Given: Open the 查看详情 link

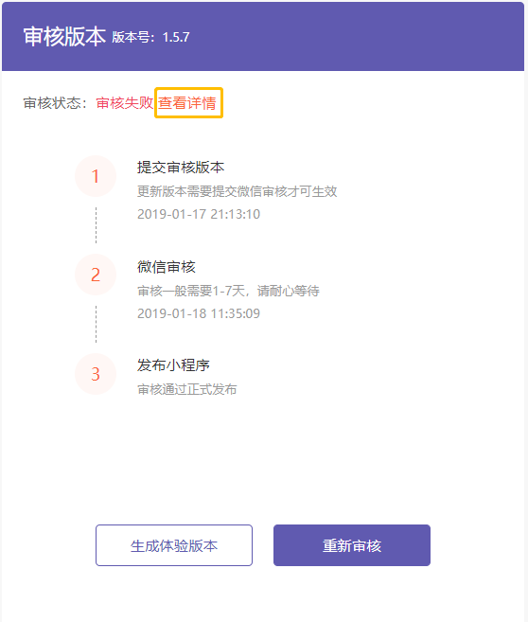Looking at the screenshot, I should click(x=187, y=103).
